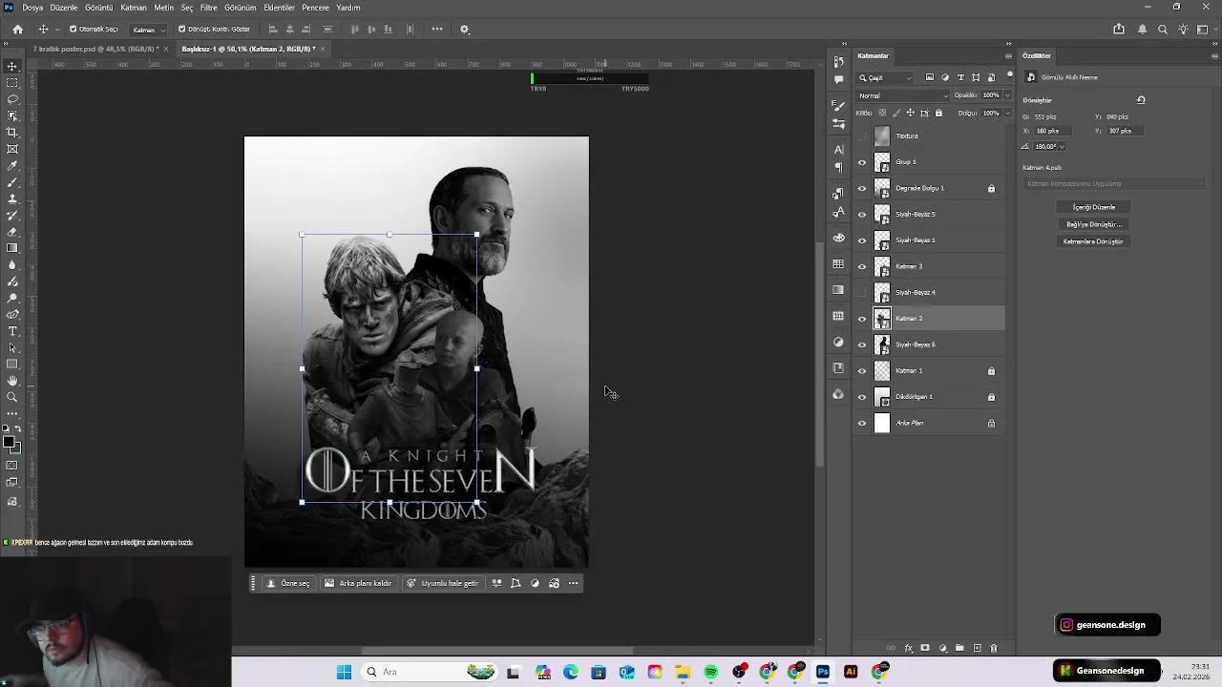Click the Katmanlara Dönüştür button
The width and height of the screenshot is (1222, 687).
(1094, 241)
